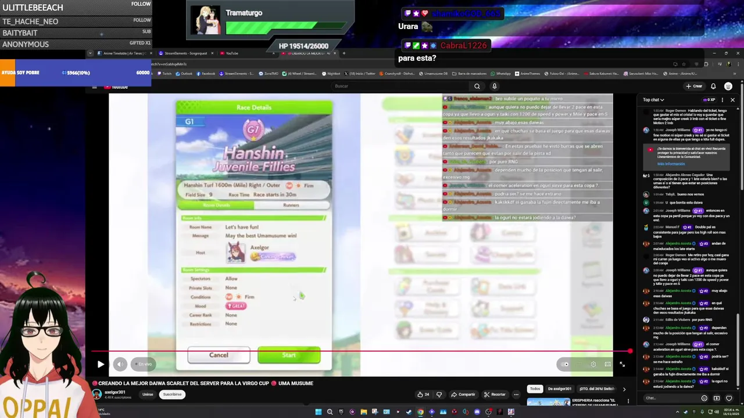Open the Nightbot bookmark

point(331,74)
